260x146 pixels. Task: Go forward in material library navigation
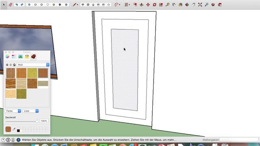[x=11, y=65]
